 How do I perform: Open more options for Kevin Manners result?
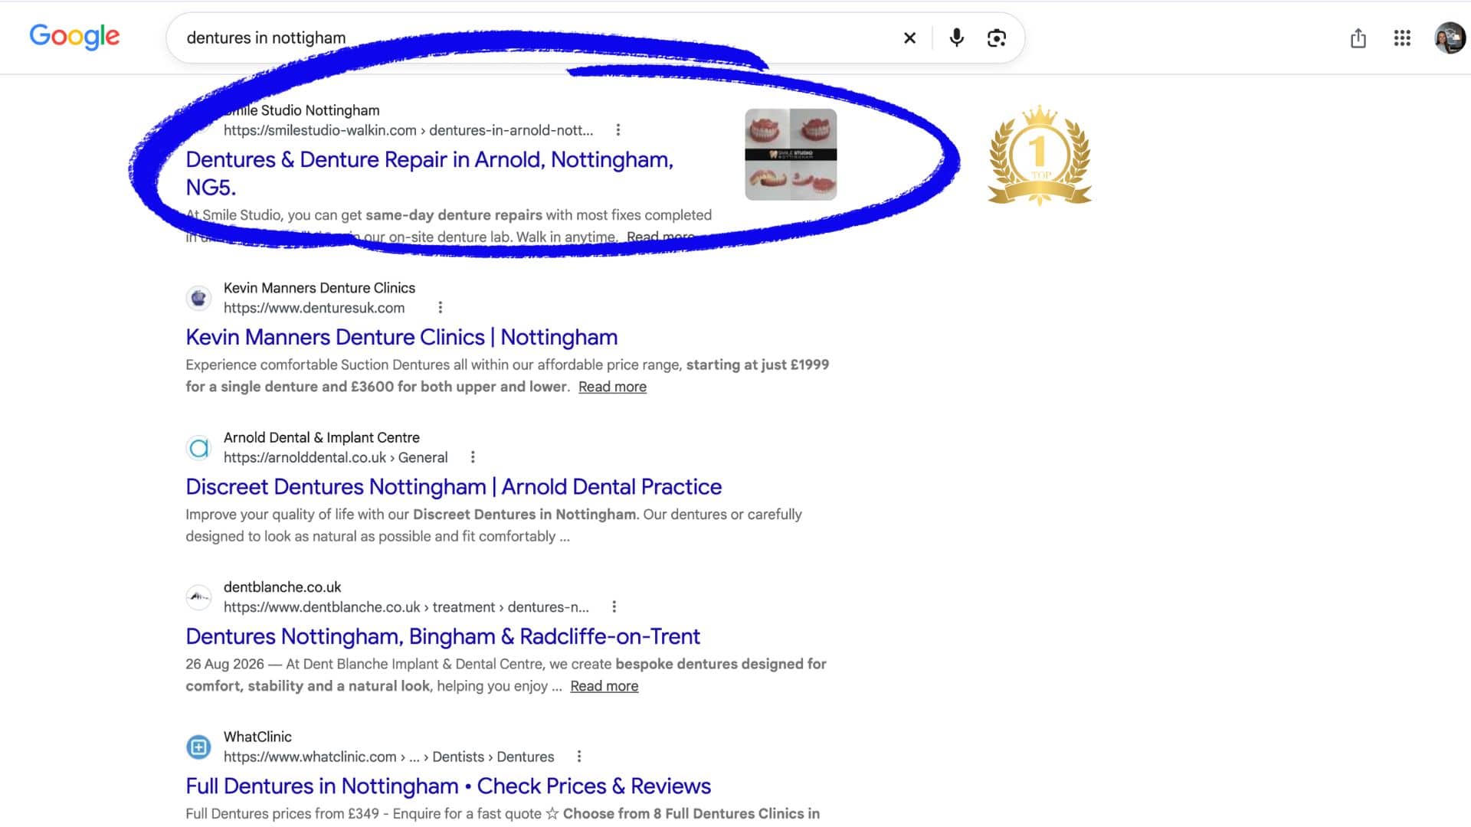point(440,308)
